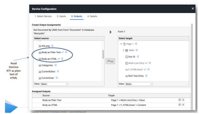This screenshot has width=199, height=114.
Task: Click the Multi-Line Entry field icon
Action: pyautogui.click(x=127, y=63)
